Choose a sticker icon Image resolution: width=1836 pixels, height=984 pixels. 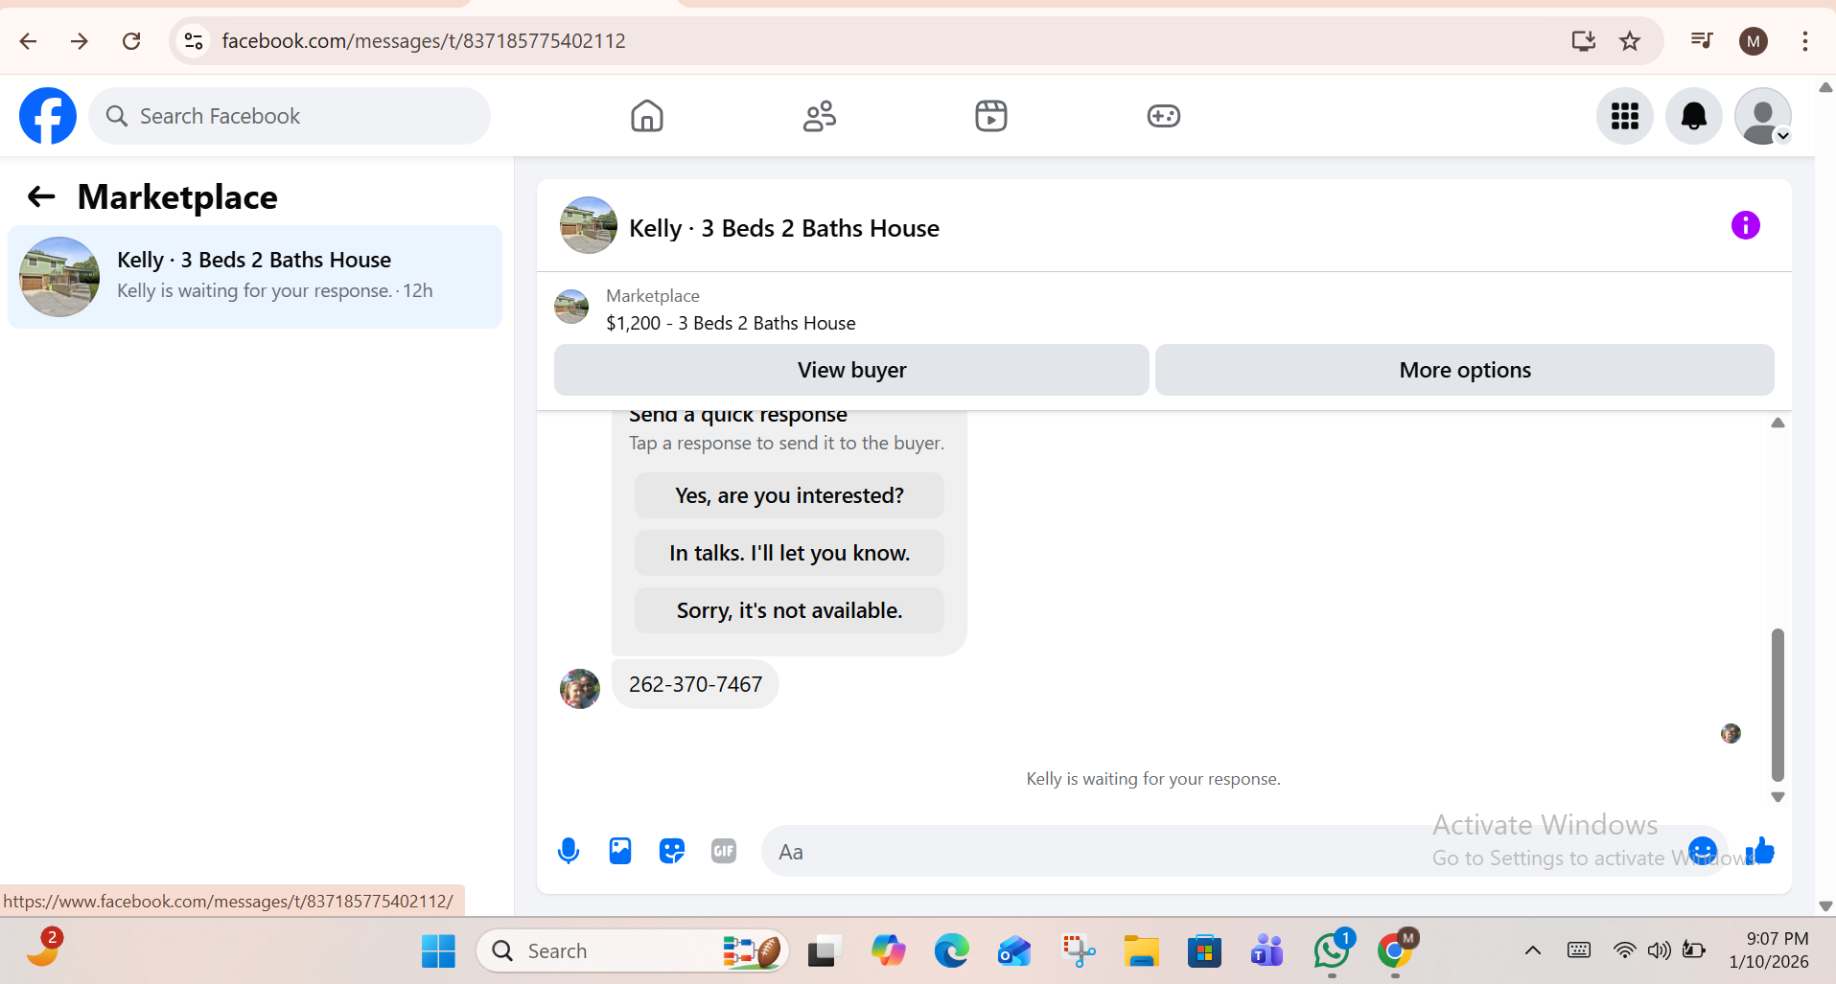click(672, 851)
